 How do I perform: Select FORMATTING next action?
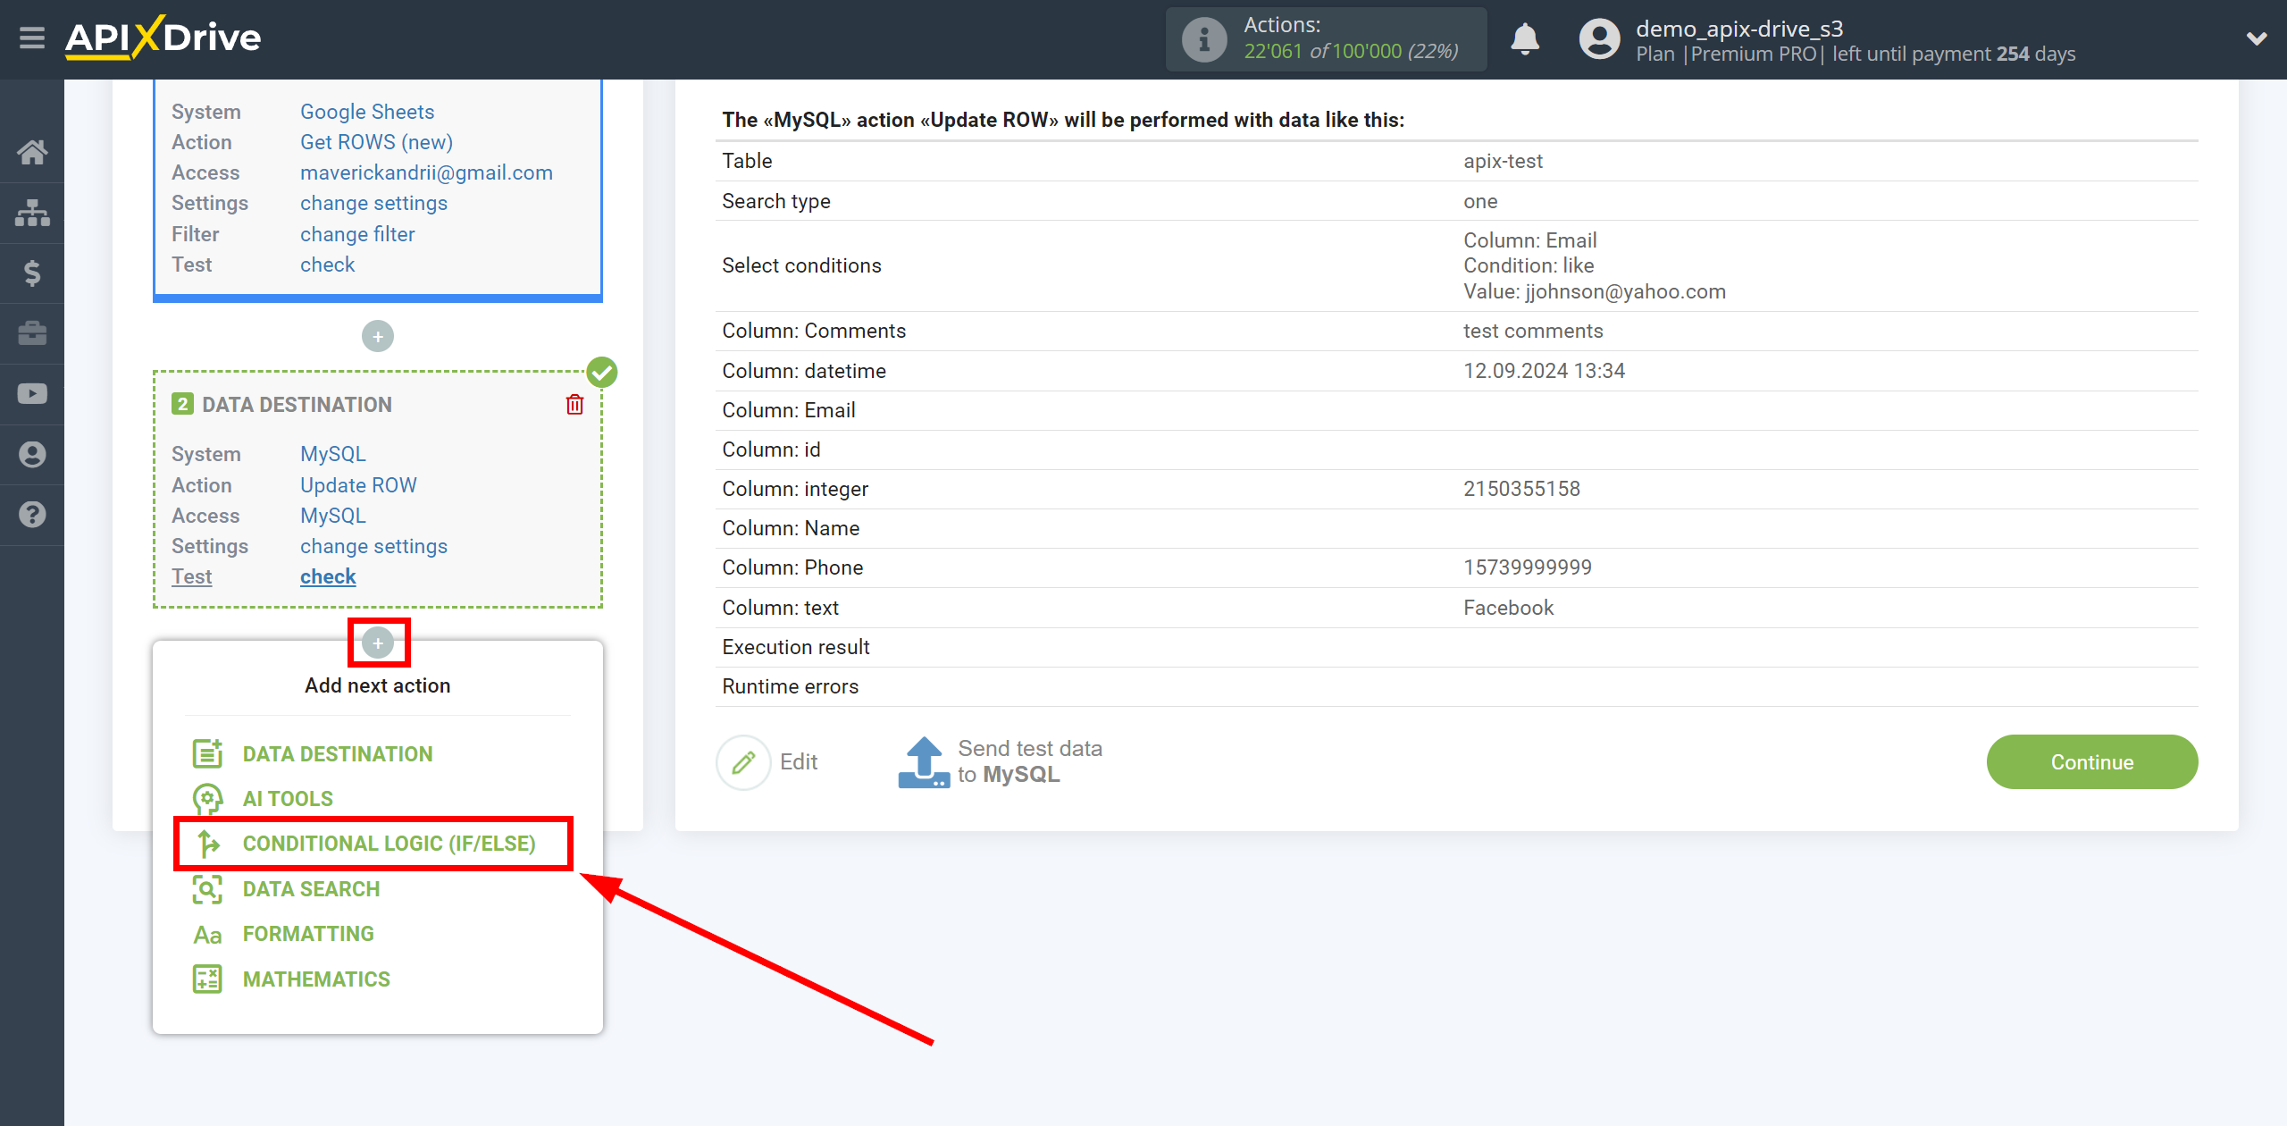pos(308,934)
